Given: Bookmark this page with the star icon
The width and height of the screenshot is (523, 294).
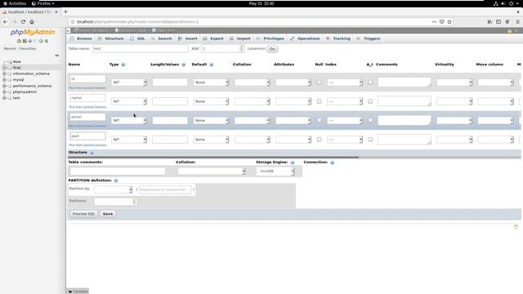Looking at the screenshot, I should coord(449,22).
